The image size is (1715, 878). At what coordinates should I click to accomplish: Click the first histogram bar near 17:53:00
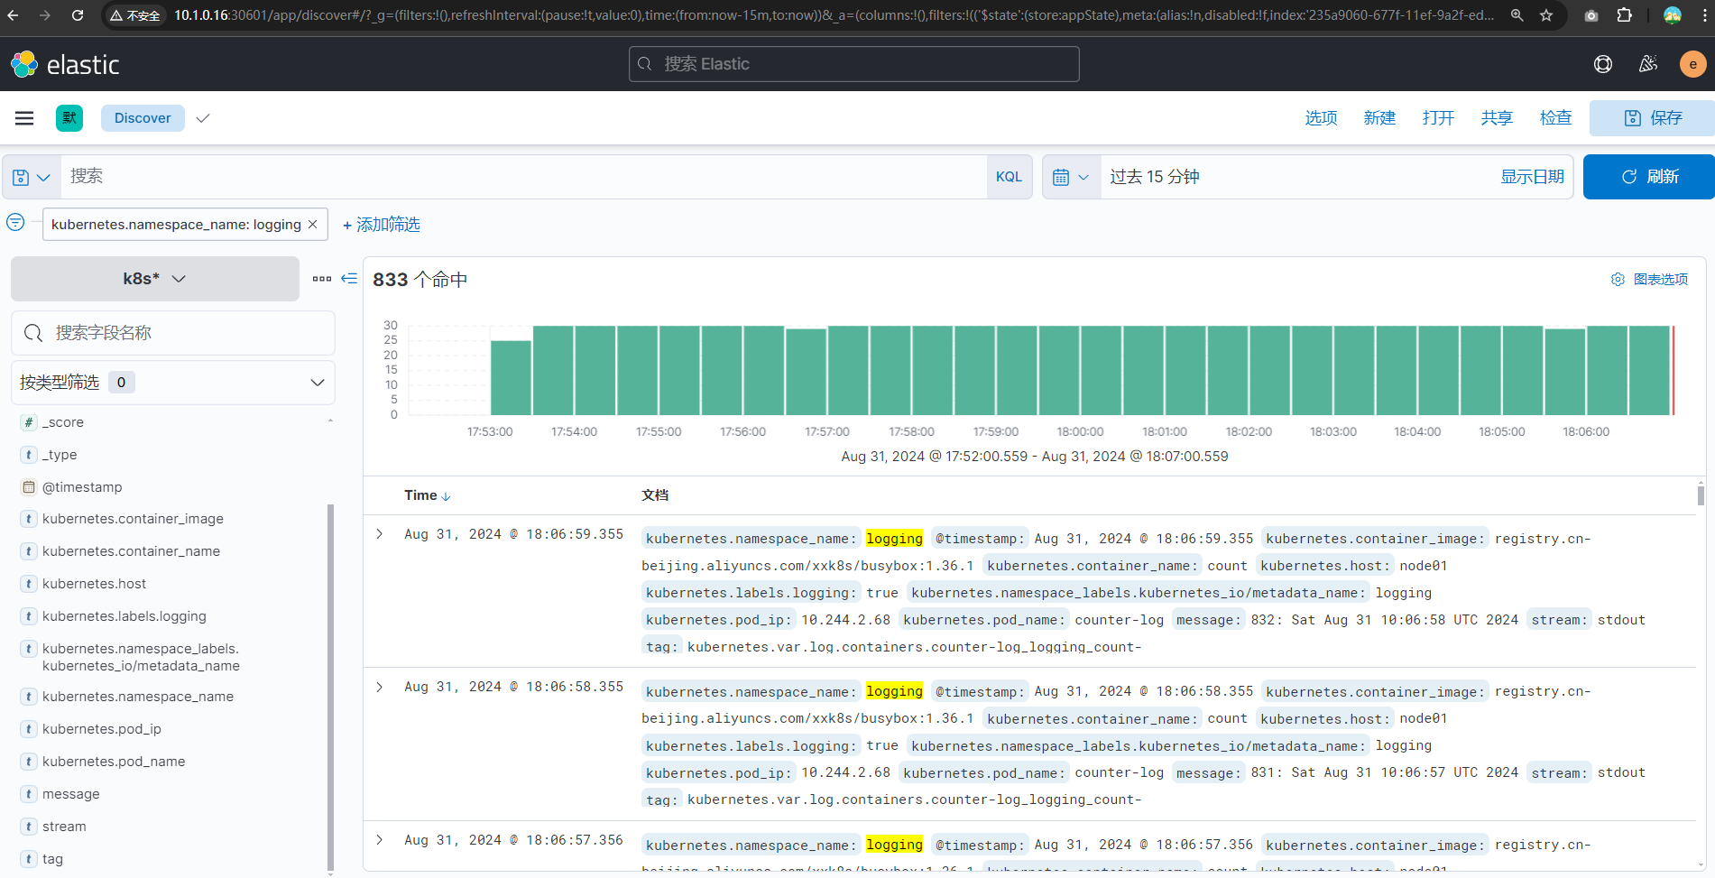511,378
